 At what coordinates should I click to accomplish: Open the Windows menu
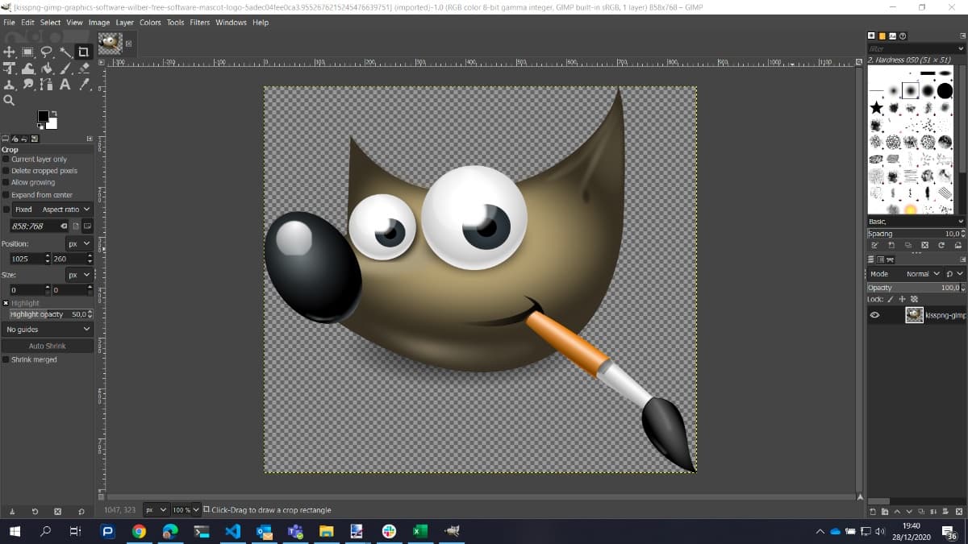[x=231, y=23]
